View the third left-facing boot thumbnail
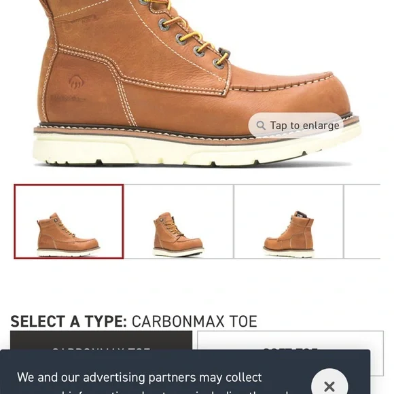This screenshot has height=394, width=394. click(289, 221)
